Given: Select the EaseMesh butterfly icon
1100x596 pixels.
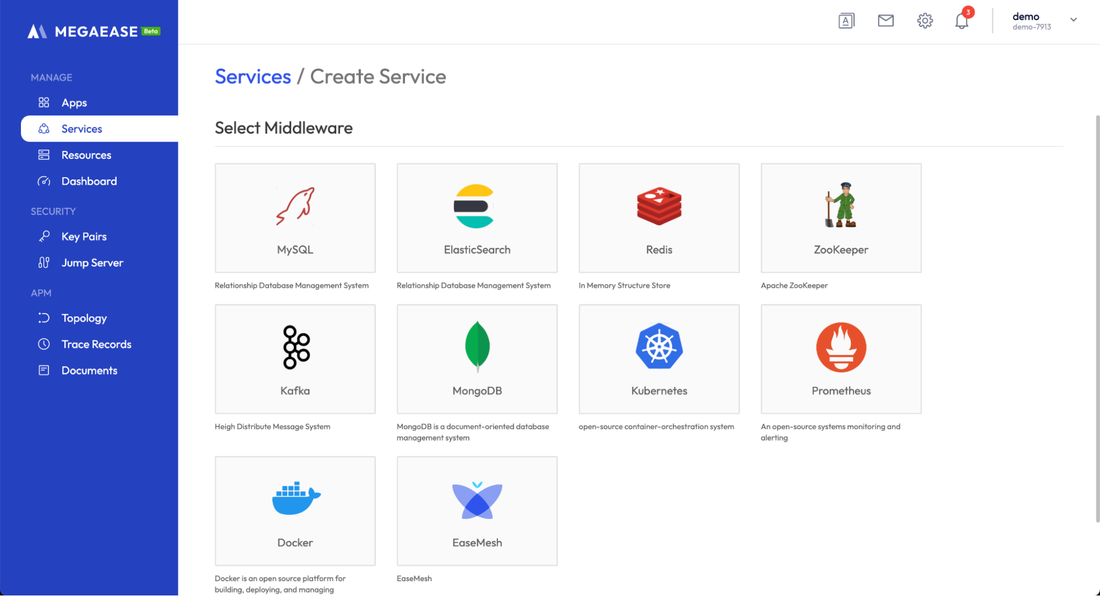Looking at the screenshot, I should [x=477, y=500].
